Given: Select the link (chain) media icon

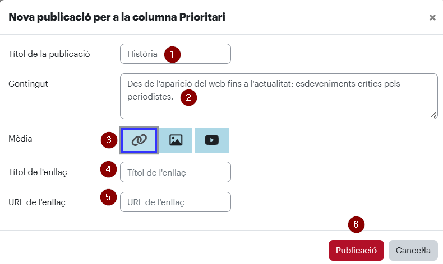Looking at the screenshot, I should pyautogui.click(x=139, y=140).
